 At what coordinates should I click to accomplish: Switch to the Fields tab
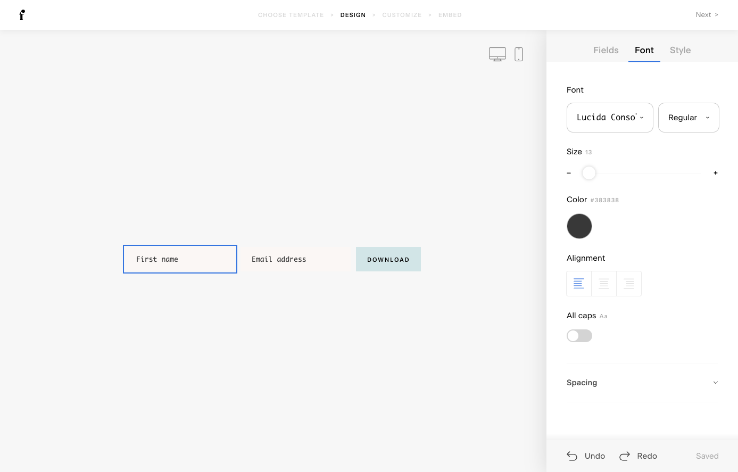click(x=606, y=50)
